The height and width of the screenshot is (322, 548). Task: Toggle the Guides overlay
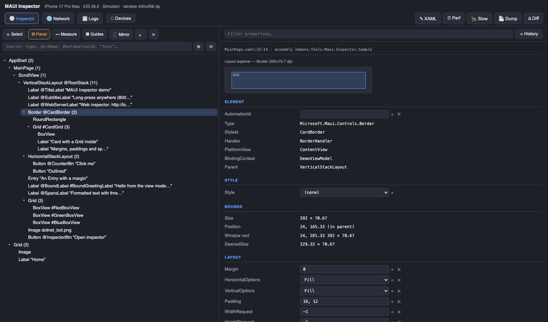point(95,34)
